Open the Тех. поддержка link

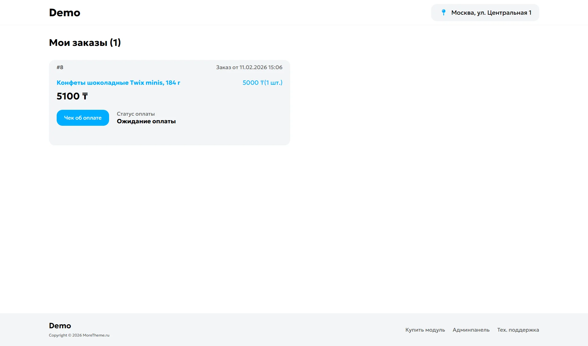point(518,330)
